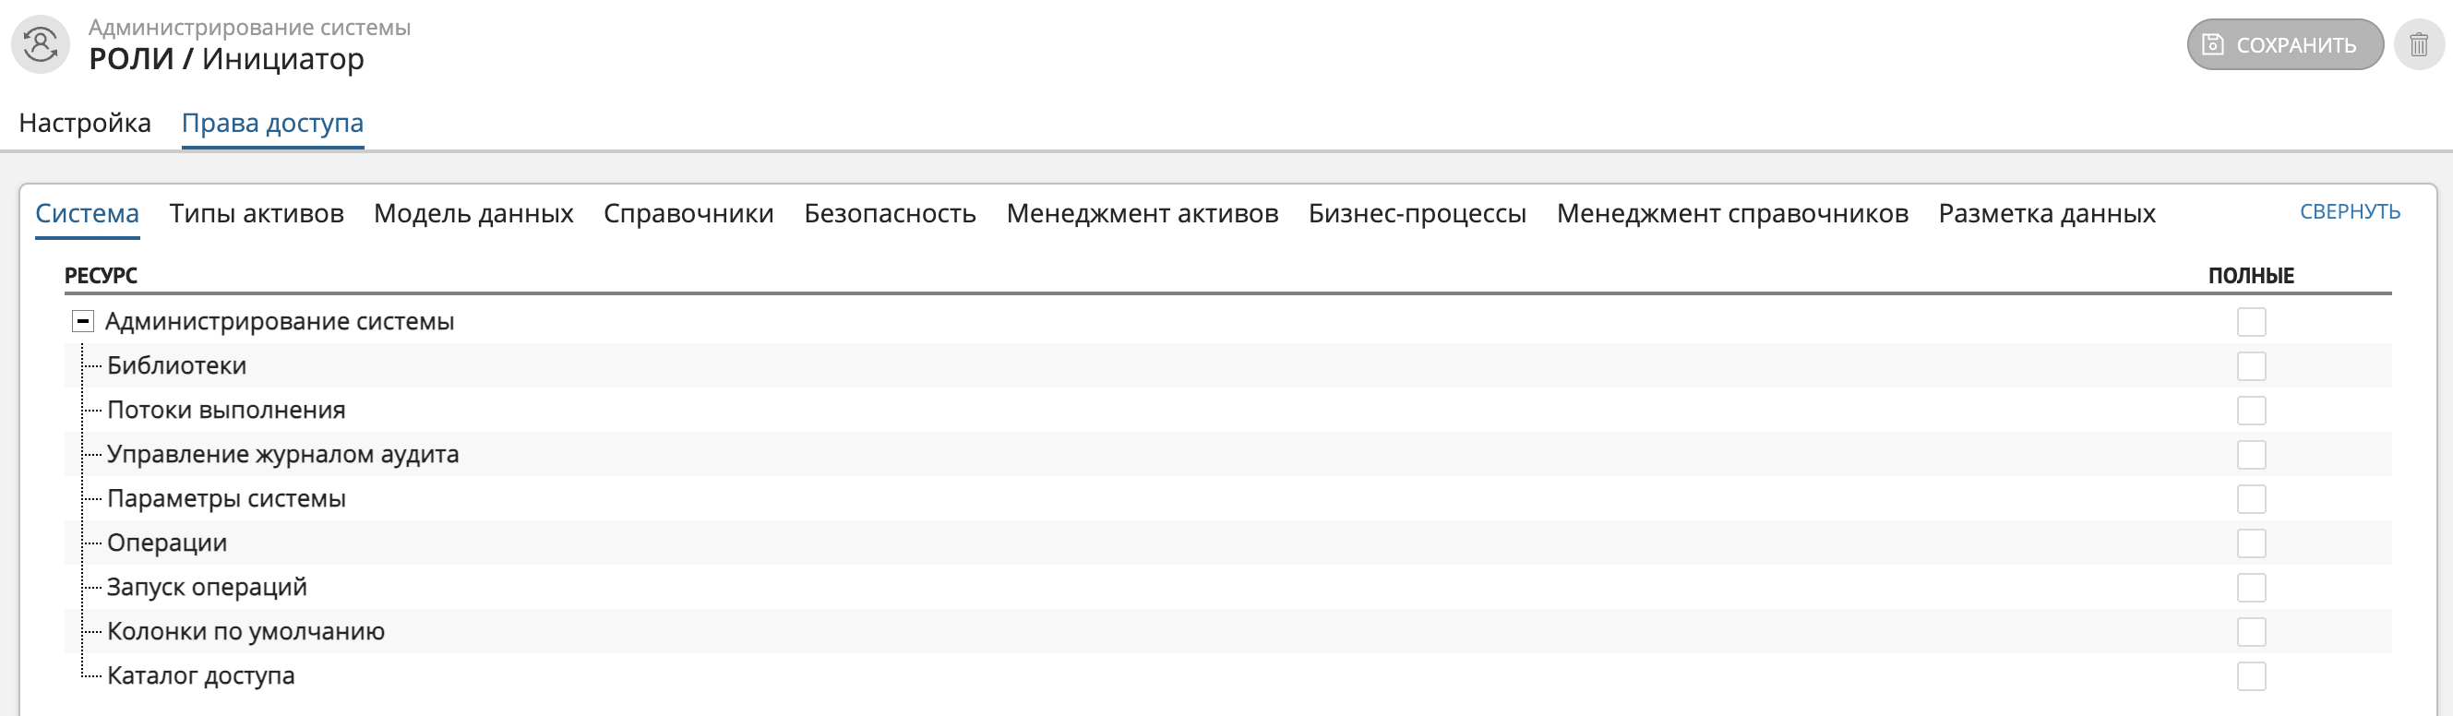Click the Запуск операций tree item
The height and width of the screenshot is (716, 2453).
207,588
